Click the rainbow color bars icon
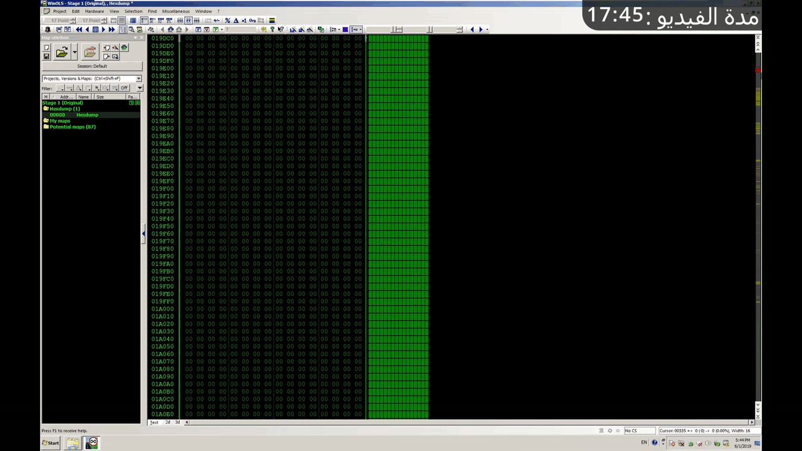Image resolution: width=802 pixels, height=451 pixels. click(272, 21)
